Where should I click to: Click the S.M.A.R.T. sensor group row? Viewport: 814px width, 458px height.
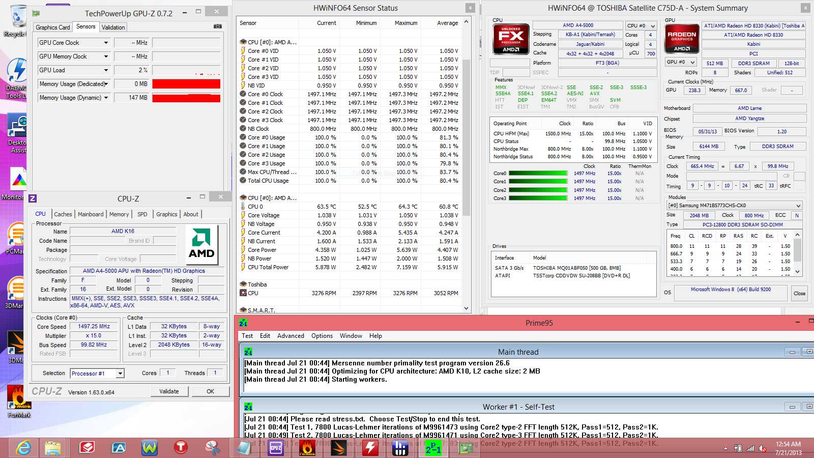tap(349, 310)
